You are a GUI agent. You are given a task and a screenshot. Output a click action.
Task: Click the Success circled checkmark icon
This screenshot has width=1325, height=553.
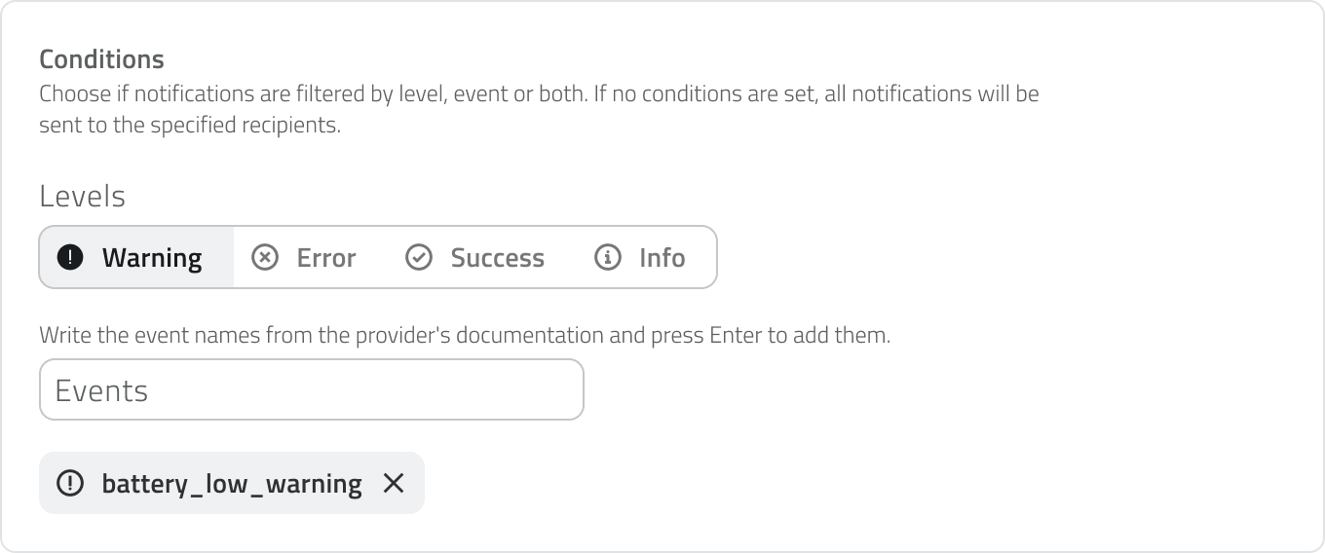click(x=419, y=258)
